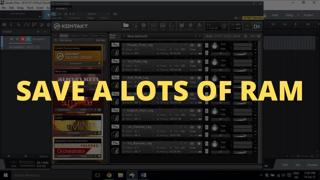Viewport: 320px width, 180px height.
Task: Open Output st. 1 dropdown on 1st_Flute_Leg
Action: click(138, 66)
